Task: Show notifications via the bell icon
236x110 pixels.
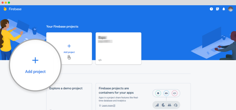Action: tap(224, 9)
